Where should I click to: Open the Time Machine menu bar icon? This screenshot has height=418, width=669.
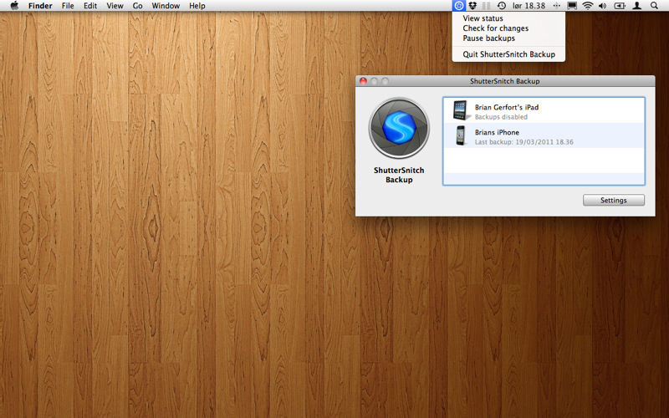point(501,6)
